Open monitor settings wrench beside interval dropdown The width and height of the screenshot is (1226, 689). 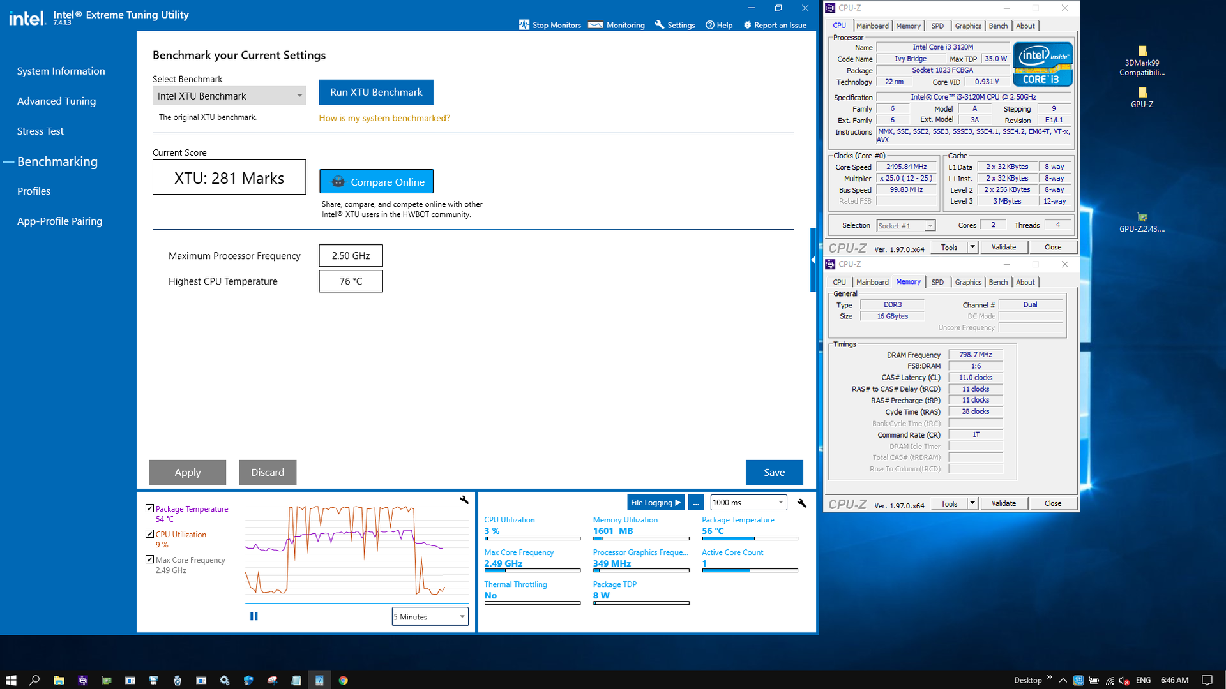tap(802, 503)
